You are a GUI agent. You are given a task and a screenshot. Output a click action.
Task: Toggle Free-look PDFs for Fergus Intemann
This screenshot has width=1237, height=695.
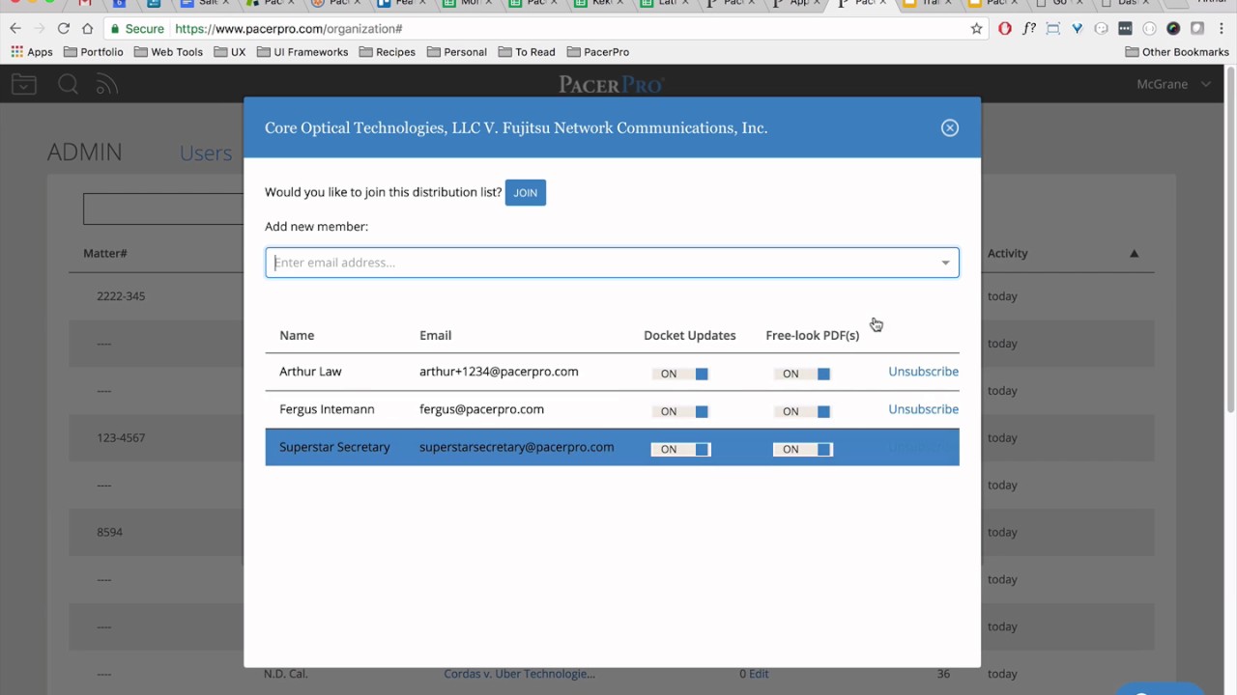click(x=802, y=411)
